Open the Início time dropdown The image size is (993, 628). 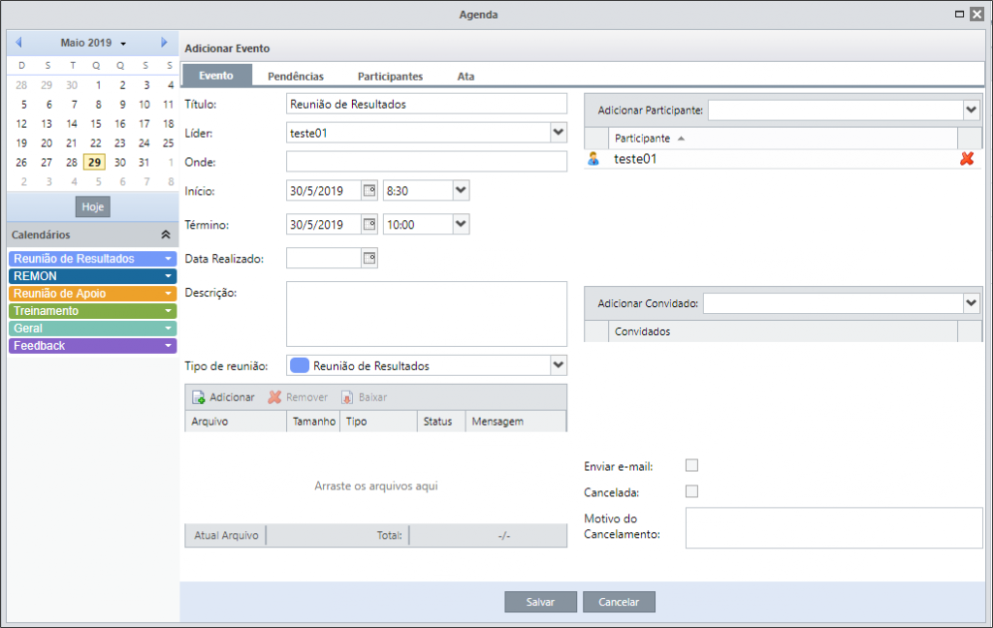pos(461,191)
